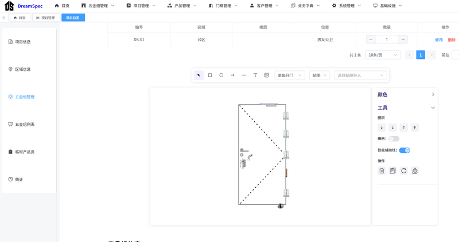Viewport: 459px width, 242px height.
Task: Open the 客户管理 top menu
Action: click(264, 6)
